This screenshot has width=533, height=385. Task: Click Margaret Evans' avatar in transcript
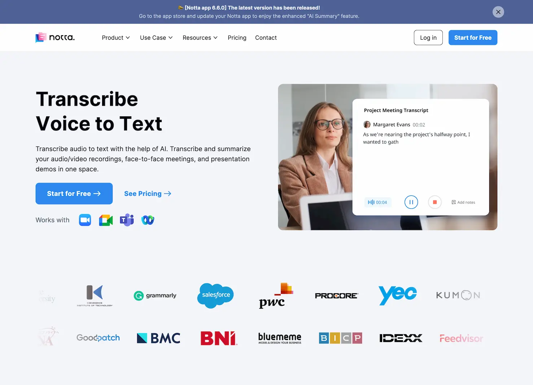pos(367,125)
